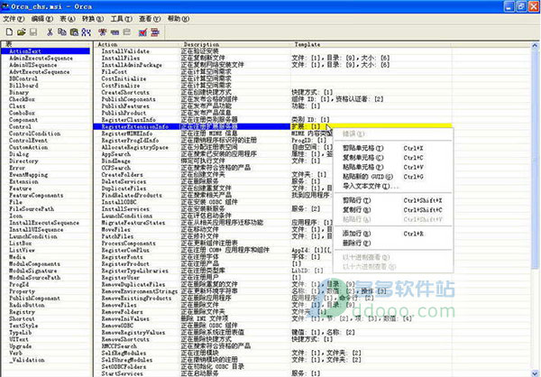Choose 复制行 in the context menu
The height and width of the screenshot is (377, 541).
point(392,209)
